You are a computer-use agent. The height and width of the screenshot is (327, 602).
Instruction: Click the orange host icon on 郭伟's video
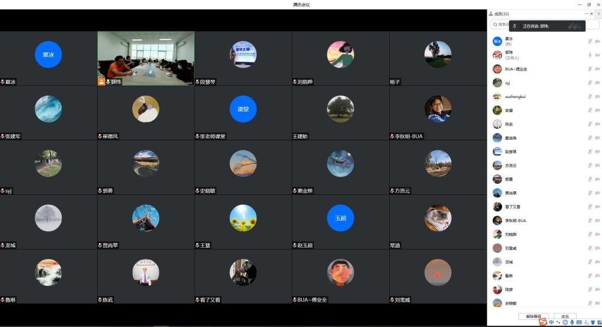(101, 82)
